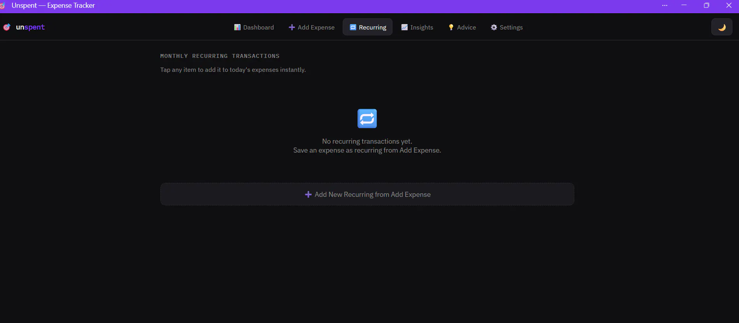Viewport: 739px width, 323px height.
Task: Open the Dashboard tab
Action: (x=254, y=27)
